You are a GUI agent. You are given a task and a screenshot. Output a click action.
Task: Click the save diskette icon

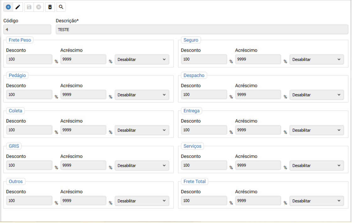pyautogui.click(x=28, y=7)
